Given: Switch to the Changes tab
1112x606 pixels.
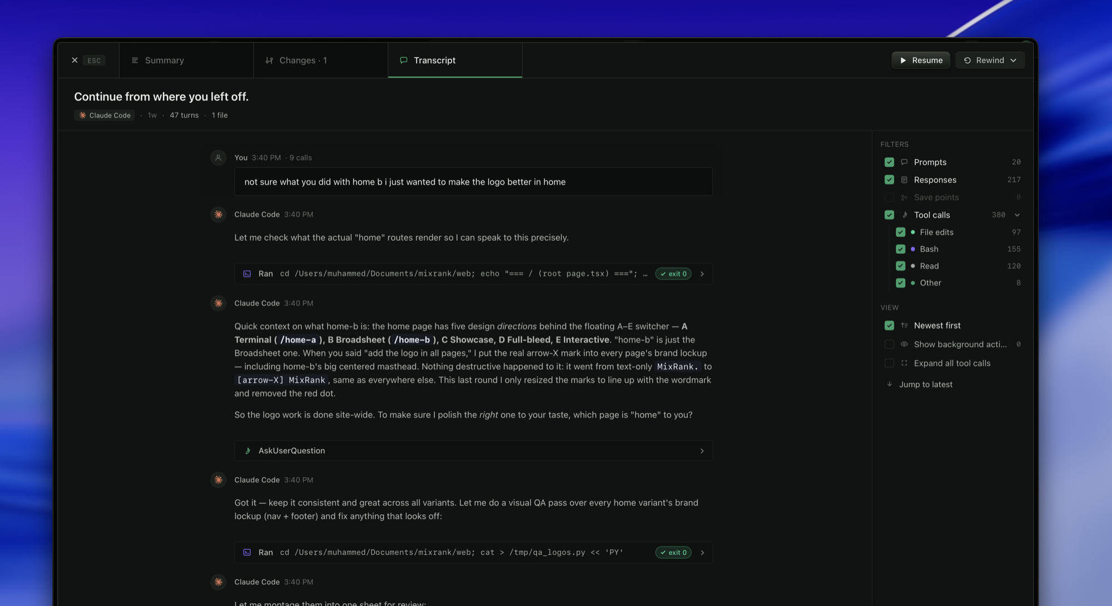Looking at the screenshot, I should point(321,60).
